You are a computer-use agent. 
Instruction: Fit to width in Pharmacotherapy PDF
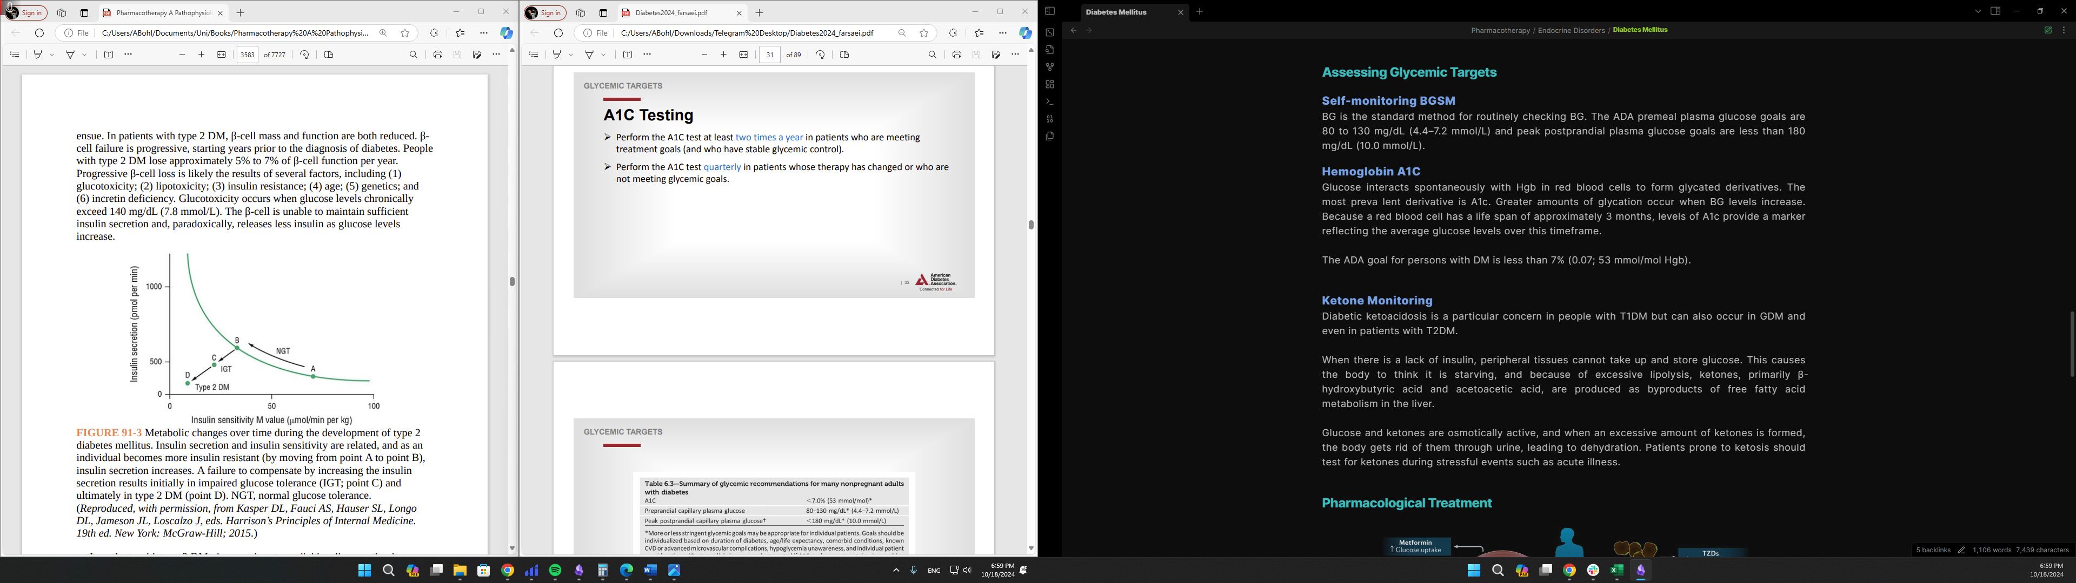[222, 55]
